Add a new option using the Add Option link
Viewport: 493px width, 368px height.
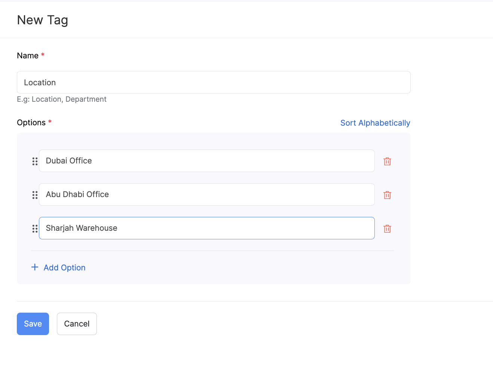[x=64, y=268]
